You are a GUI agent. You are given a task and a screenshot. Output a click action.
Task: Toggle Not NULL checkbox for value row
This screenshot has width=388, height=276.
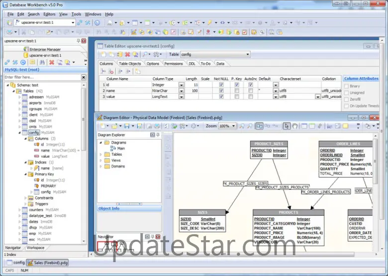[x=221, y=96]
